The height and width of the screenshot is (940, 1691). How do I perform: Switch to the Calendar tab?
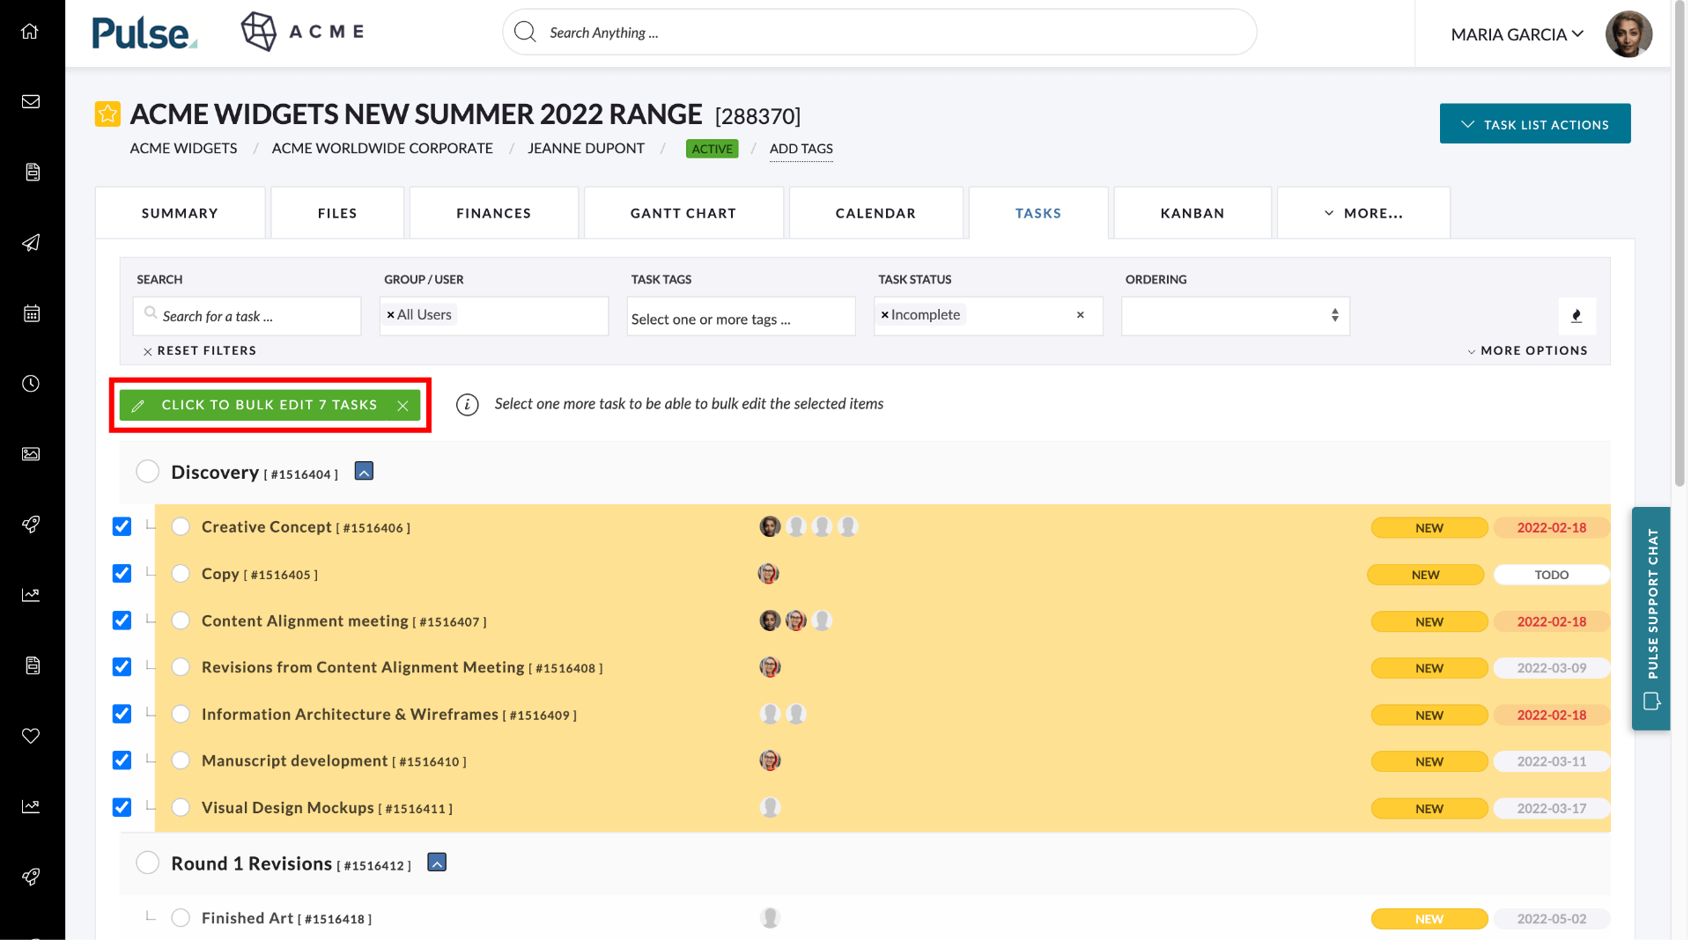coord(875,213)
